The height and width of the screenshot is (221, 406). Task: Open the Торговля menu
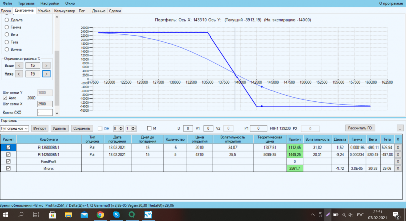[x=26, y=3]
